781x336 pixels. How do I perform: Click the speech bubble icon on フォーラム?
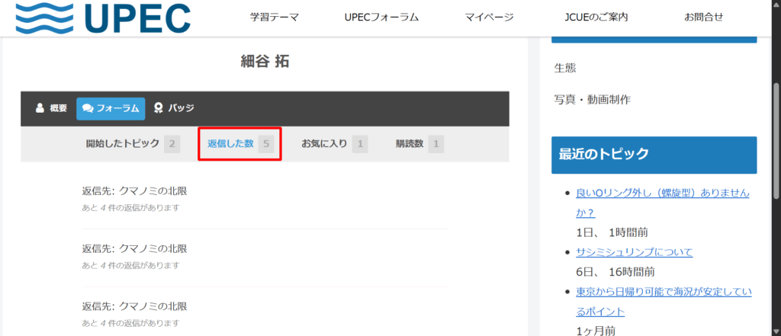tap(88, 108)
